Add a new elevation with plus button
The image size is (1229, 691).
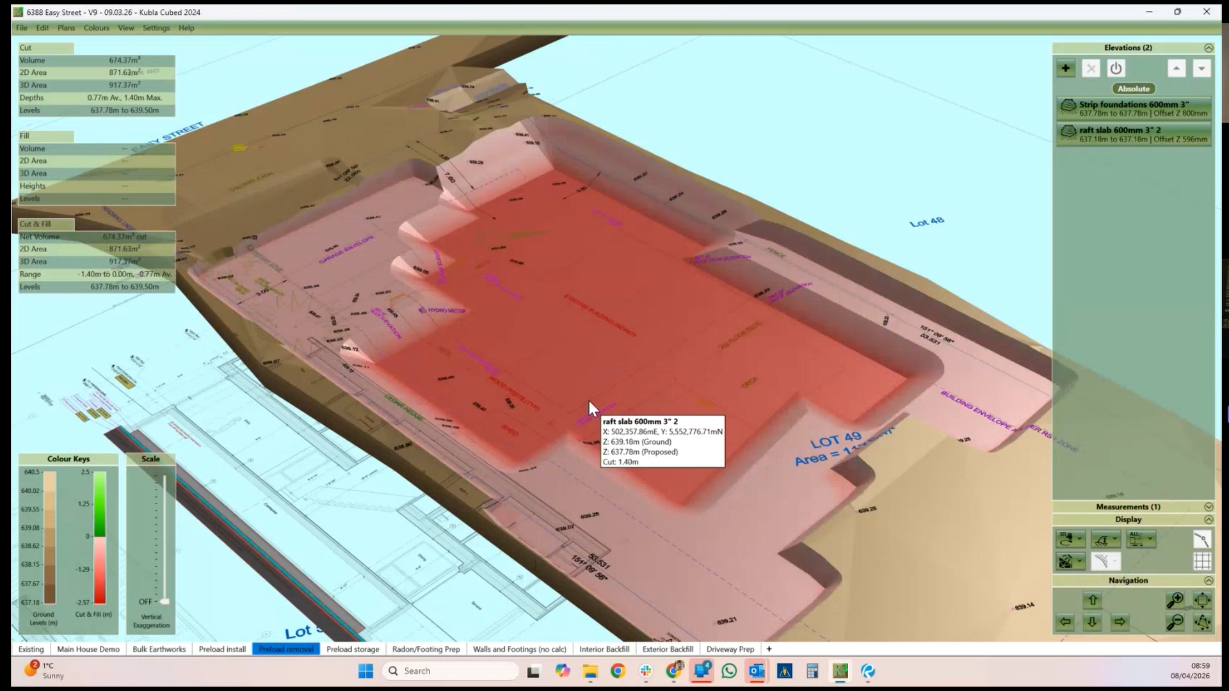point(1066,68)
